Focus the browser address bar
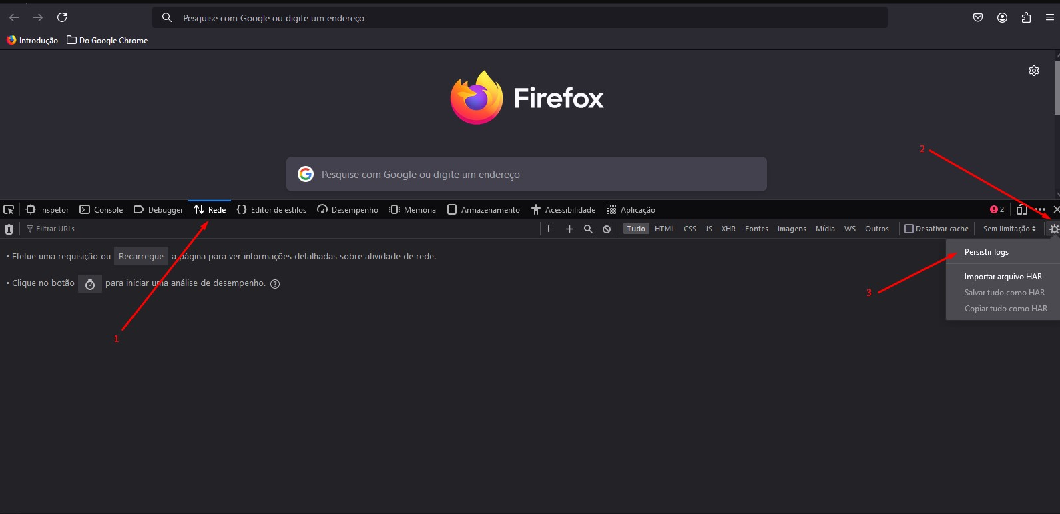The image size is (1060, 514). pyautogui.click(x=521, y=18)
